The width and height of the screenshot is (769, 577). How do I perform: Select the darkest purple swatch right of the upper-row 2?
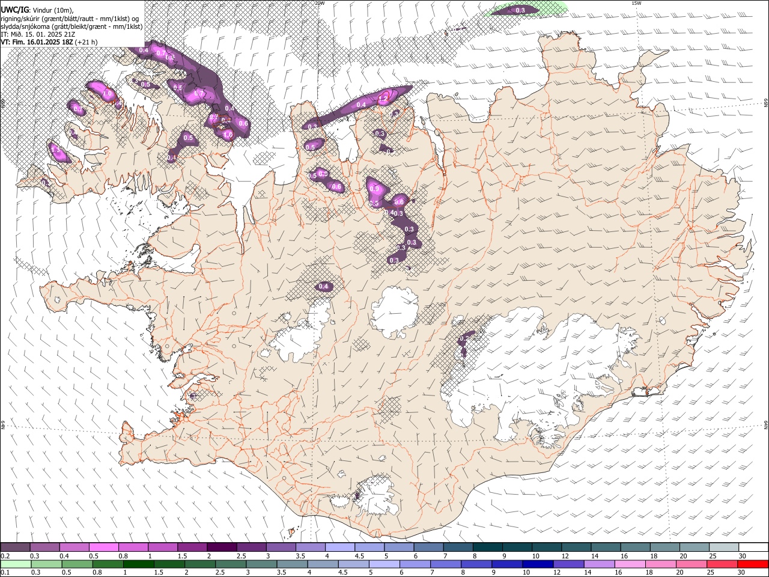[222, 548]
